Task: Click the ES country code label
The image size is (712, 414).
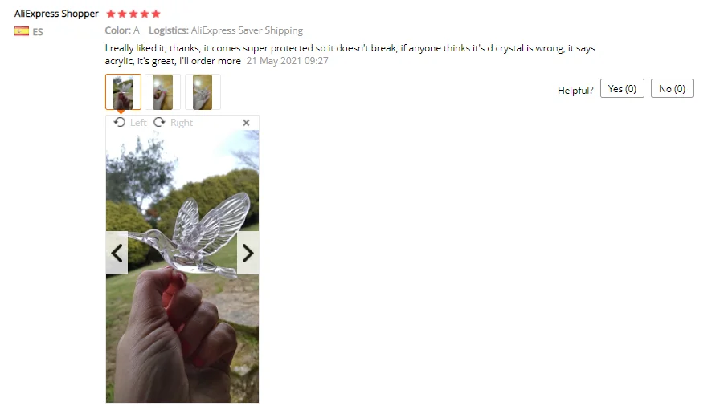Action: coord(38,32)
